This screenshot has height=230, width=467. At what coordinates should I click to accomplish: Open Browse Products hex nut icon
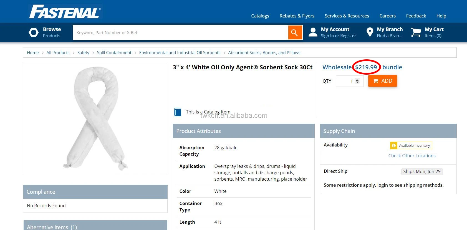34,32
